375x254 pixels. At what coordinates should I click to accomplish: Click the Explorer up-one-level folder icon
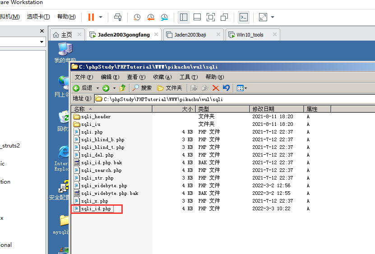point(122,88)
